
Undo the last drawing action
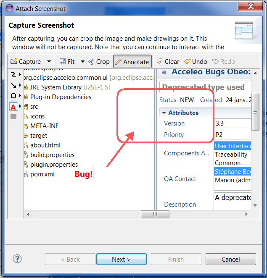pyautogui.click(x=196, y=62)
